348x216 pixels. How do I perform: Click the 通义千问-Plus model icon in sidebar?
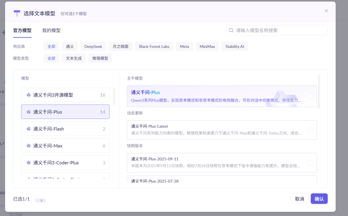[29, 112]
